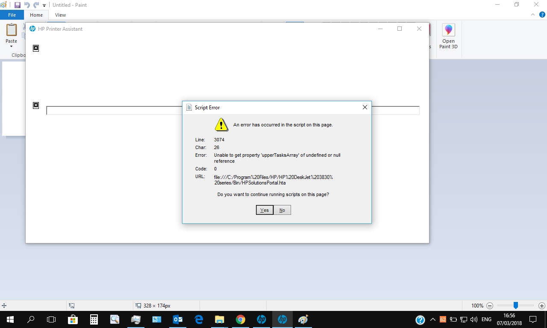
Task: Open the magnifier document taskbar app
Action: pyautogui.click(x=115, y=319)
